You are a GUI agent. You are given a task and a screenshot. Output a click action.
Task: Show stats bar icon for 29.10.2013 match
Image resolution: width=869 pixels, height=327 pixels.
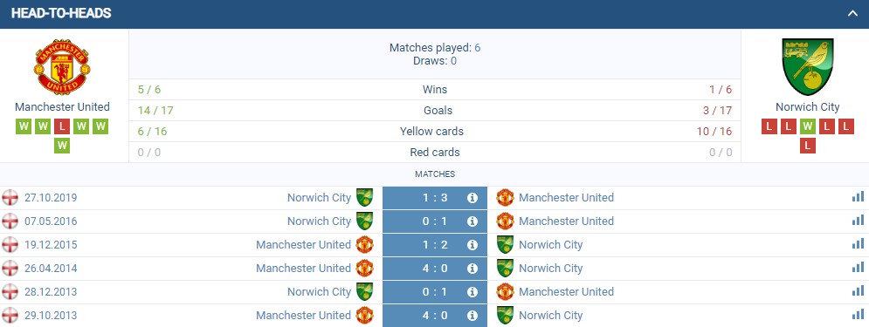point(858,315)
